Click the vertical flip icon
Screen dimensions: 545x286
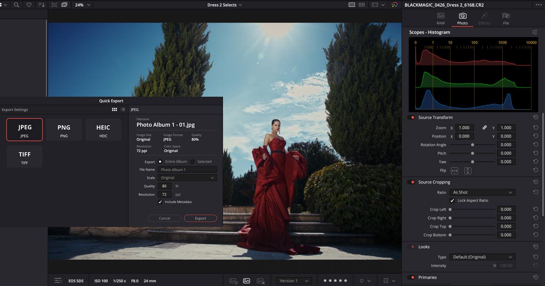[x=467, y=171]
